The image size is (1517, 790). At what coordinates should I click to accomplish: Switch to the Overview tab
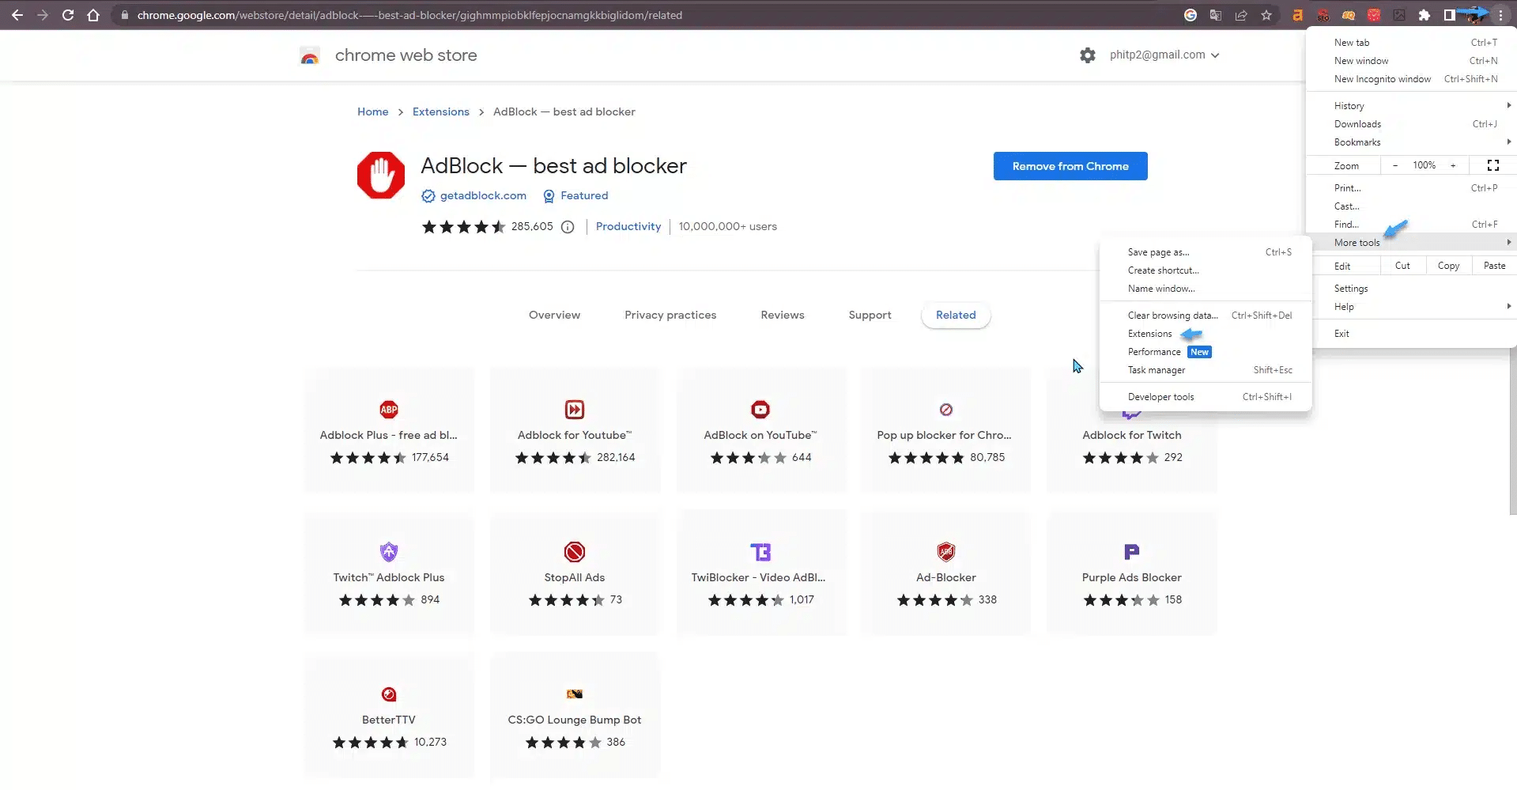coord(554,315)
